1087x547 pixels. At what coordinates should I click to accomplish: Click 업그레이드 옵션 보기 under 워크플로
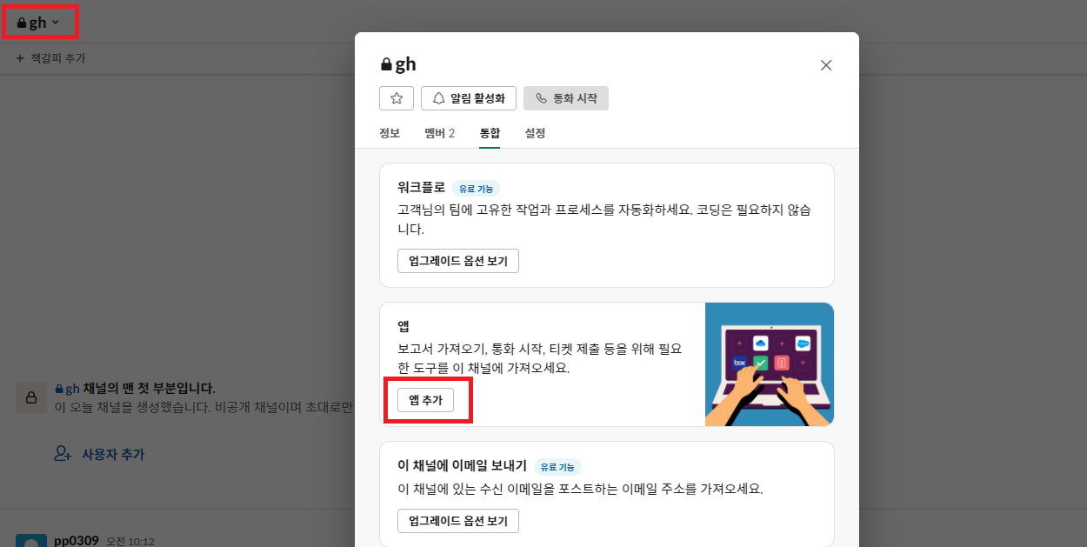pos(458,261)
